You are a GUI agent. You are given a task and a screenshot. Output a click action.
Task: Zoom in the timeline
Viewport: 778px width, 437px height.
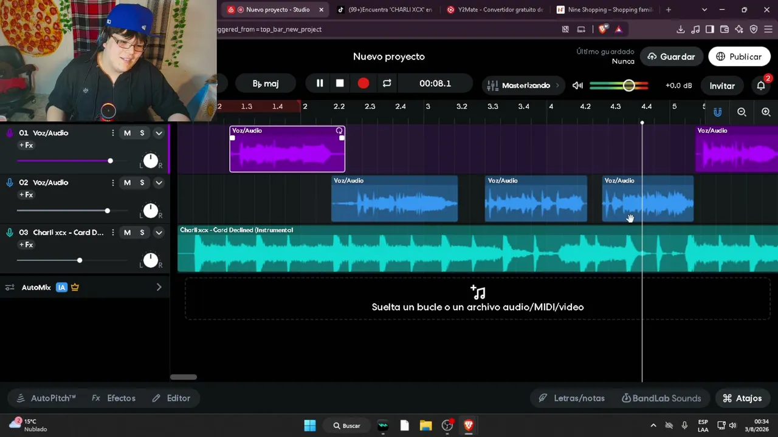pos(766,112)
